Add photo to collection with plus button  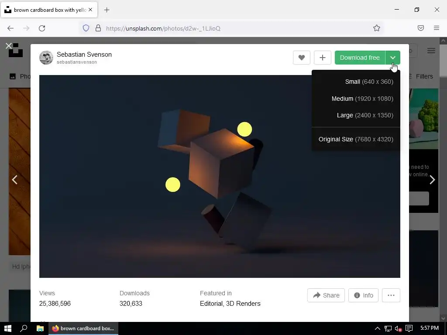click(323, 58)
